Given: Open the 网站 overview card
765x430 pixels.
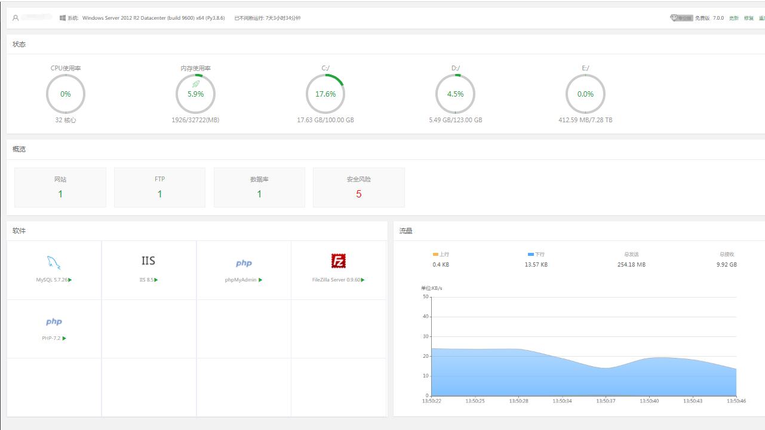Looking at the screenshot, I should tap(60, 187).
